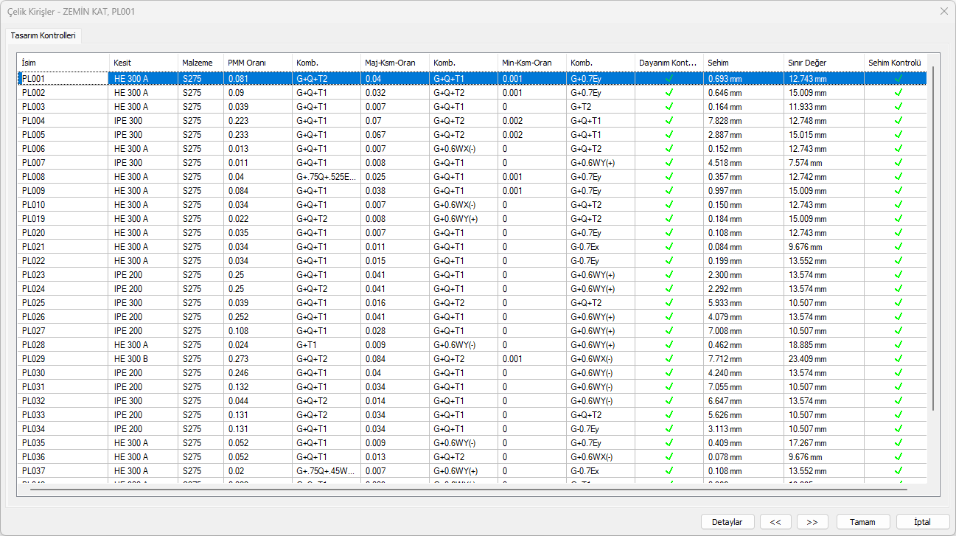Screen dimensions: 956x536
Task: Click strength check mark for PL025
Action: 669,302
